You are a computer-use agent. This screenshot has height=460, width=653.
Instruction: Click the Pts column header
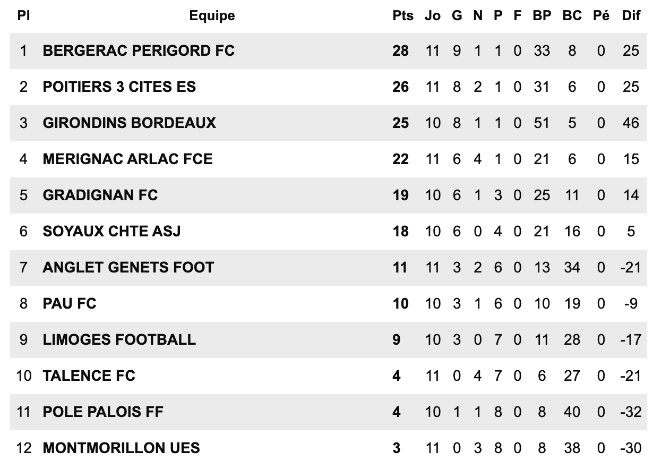(x=403, y=16)
